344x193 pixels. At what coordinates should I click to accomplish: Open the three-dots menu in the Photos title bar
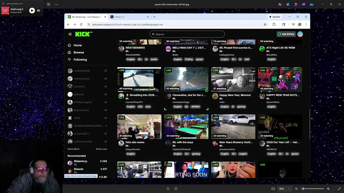(x=56, y=4)
